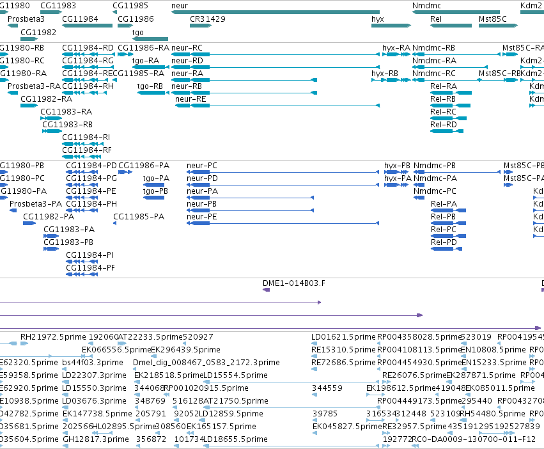Click protein Rel-PD
The height and width of the screenshot is (449, 544).
[444, 242]
